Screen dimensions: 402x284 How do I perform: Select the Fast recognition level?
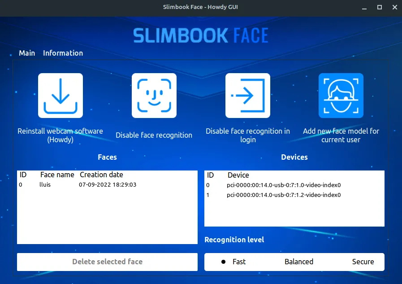234,262
